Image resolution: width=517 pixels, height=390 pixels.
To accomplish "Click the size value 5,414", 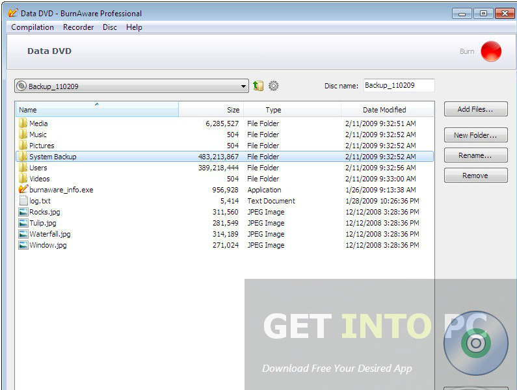I will (230, 201).
